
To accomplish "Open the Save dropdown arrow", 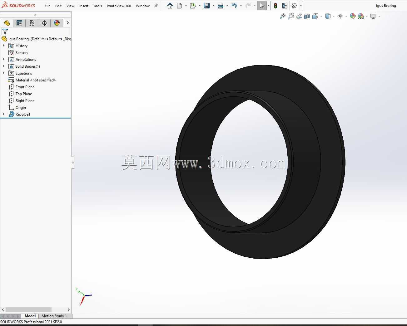I will [x=213, y=6].
